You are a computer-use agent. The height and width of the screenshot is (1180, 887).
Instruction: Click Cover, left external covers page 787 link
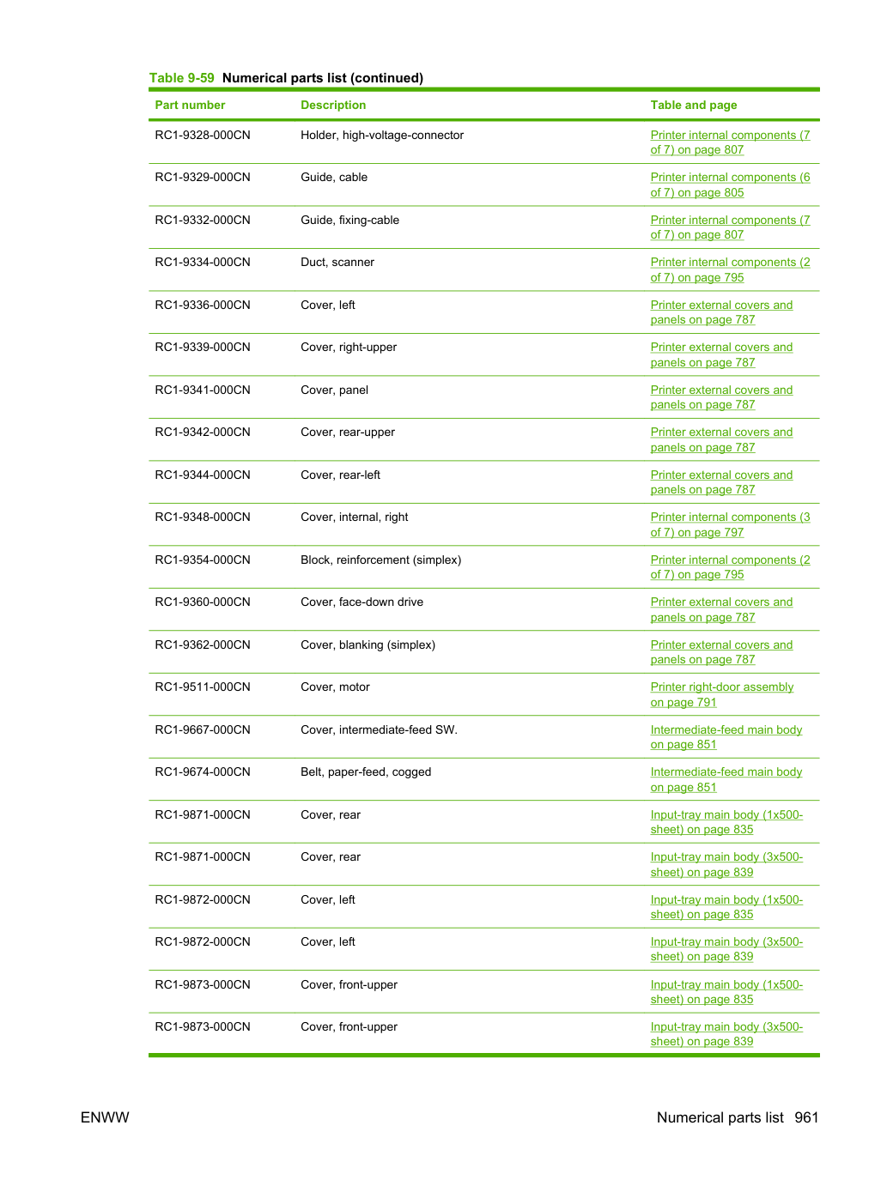(721, 312)
